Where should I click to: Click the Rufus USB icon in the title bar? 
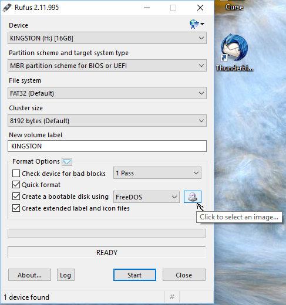pos(8,8)
